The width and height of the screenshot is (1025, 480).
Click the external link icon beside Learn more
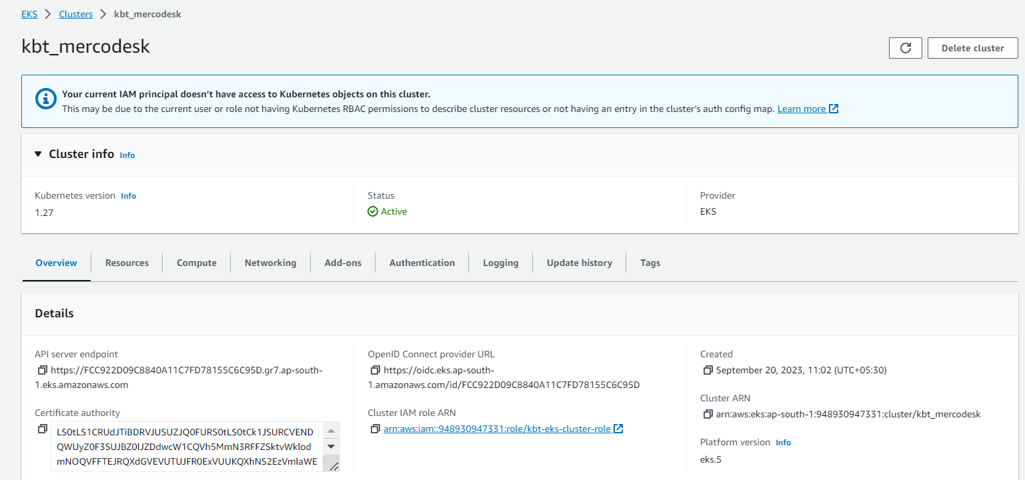(834, 109)
